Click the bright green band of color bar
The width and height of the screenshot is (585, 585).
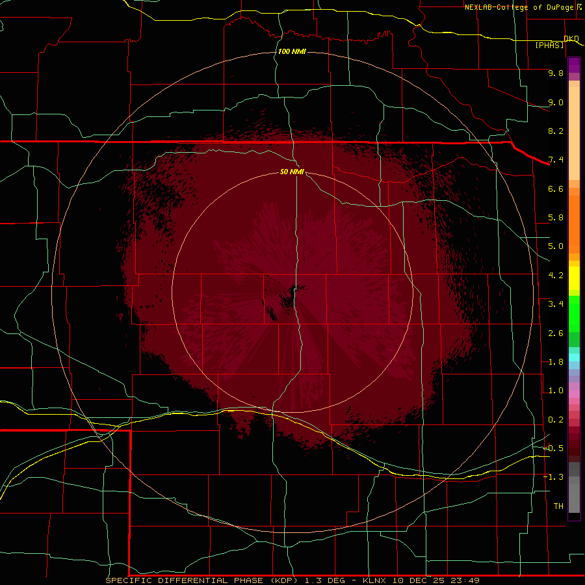574,313
